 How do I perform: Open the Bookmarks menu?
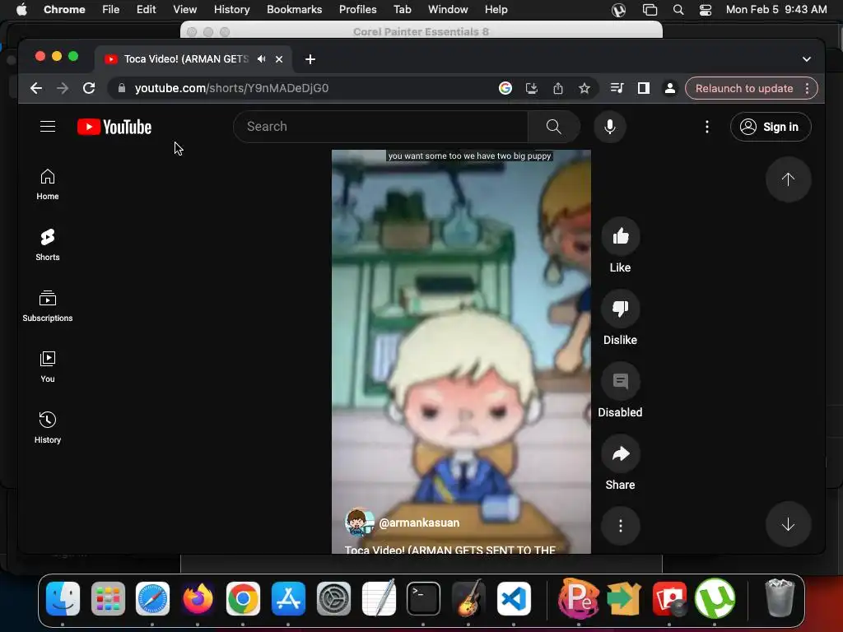pyautogui.click(x=295, y=10)
